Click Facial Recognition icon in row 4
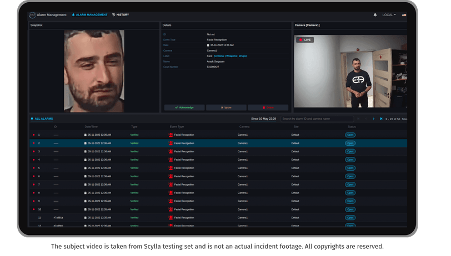This screenshot has height=256, width=451. (x=171, y=160)
